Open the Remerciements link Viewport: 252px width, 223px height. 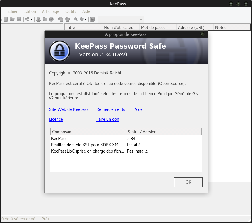[x=110, y=109]
